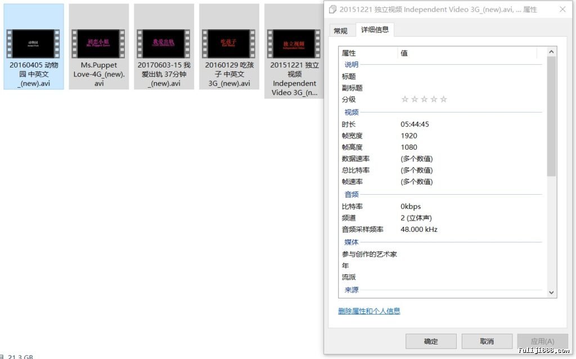The height and width of the screenshot is (359, 576).
Task: Click file name '20160405 动物园 中英文_(new).avi'
Action: (x=34, y=74)
